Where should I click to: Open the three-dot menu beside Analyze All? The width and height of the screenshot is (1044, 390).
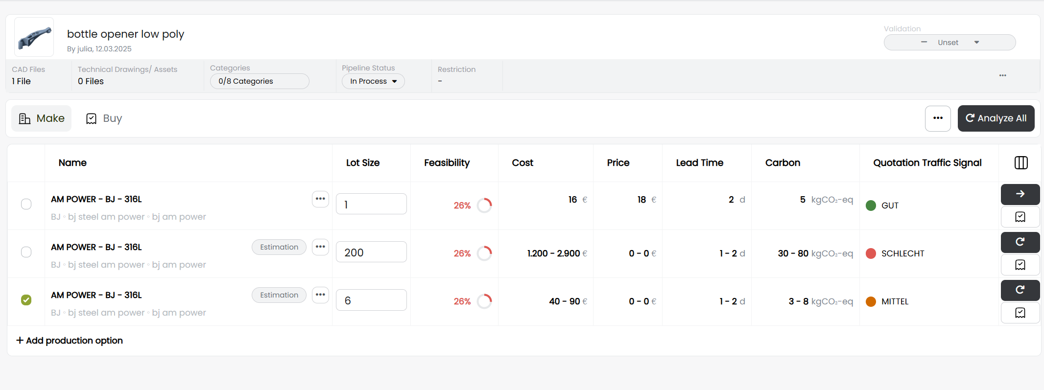point(938,118)
